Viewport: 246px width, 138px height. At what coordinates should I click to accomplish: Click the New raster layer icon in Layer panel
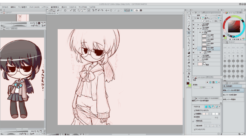[203, 21]
